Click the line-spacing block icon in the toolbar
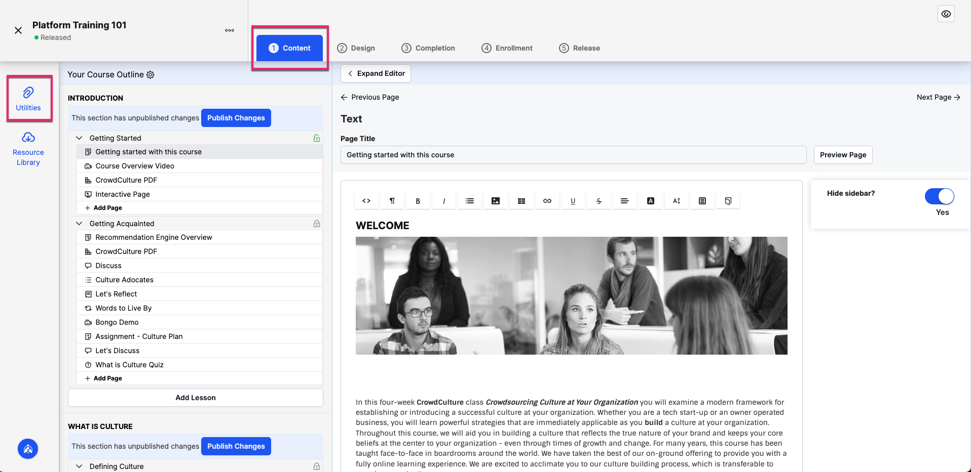 (x=702, y=201)
